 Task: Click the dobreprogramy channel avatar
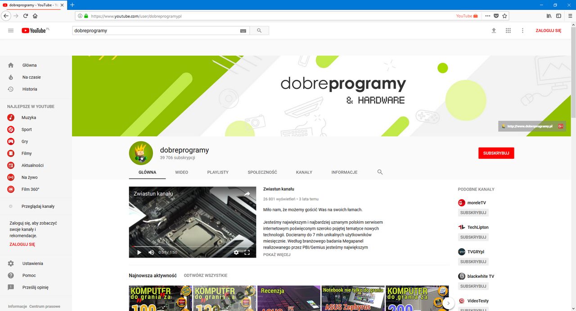pyautogui.click(x=141, y=153)
